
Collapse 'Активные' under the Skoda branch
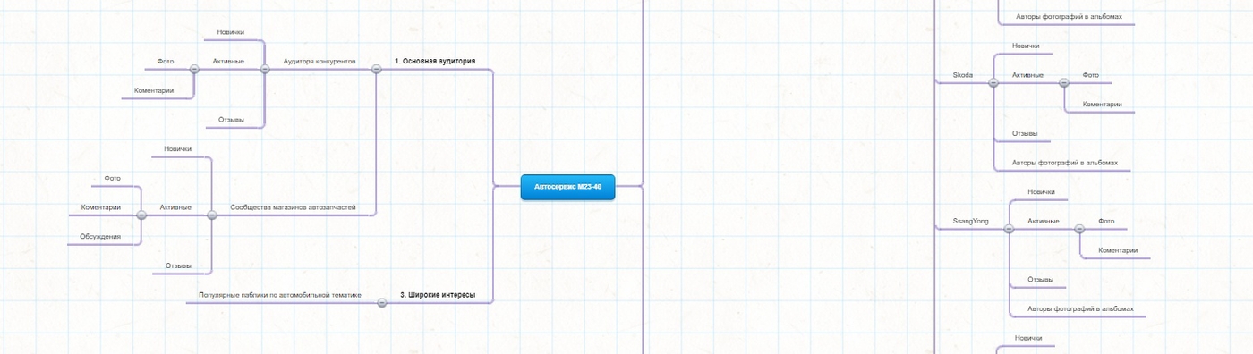point(1063,82)
